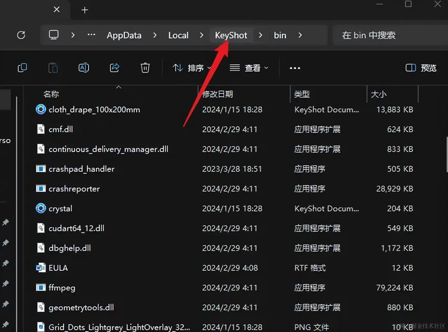Click the file name crashreporter
The height and width of the screenshot is (332, 448).
click(x=74, y=189)
